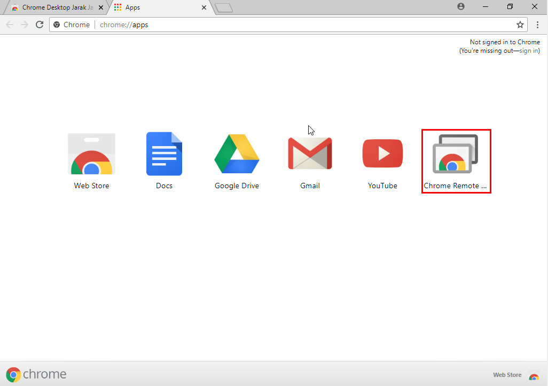Open Web Store link in bottom bar
The height and width of the screenshot is (386, 548).
[x=507, y=375]
